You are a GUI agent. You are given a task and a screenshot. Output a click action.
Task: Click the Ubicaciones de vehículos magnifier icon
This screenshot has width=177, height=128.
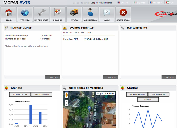64,88
